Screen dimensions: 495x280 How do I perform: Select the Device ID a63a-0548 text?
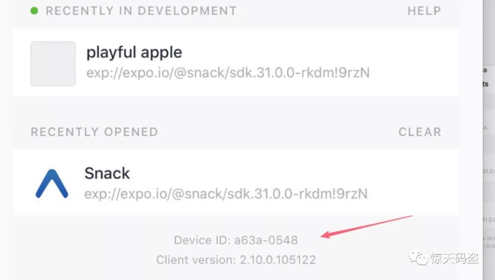(x=236, y=240)
